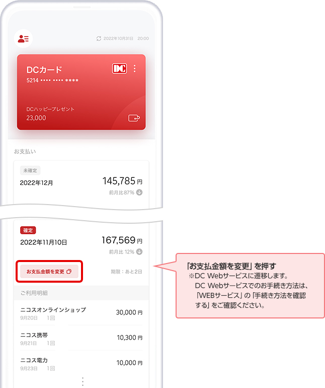
Task: Click the arrow icon beside 前月比87%
Action: tap(139, 192)
